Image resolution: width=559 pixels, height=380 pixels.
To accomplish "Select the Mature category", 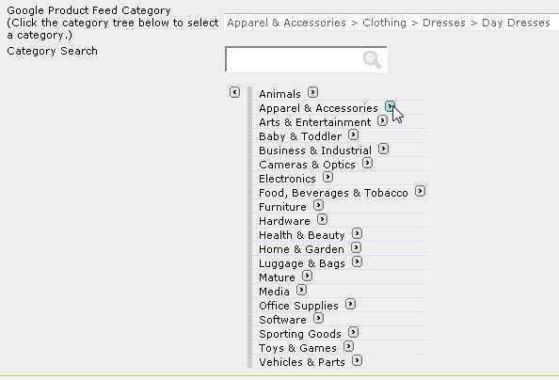I will pos(277,277).
